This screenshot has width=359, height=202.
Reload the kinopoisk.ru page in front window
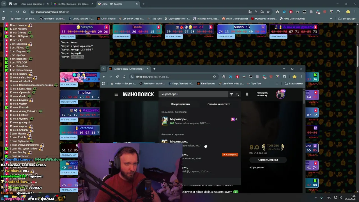click(117, 77)
